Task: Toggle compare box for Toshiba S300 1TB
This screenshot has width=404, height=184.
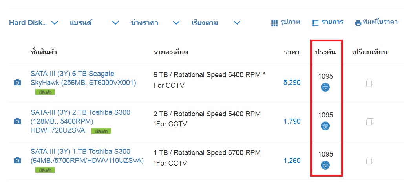Action: click(x=370, y=161)
